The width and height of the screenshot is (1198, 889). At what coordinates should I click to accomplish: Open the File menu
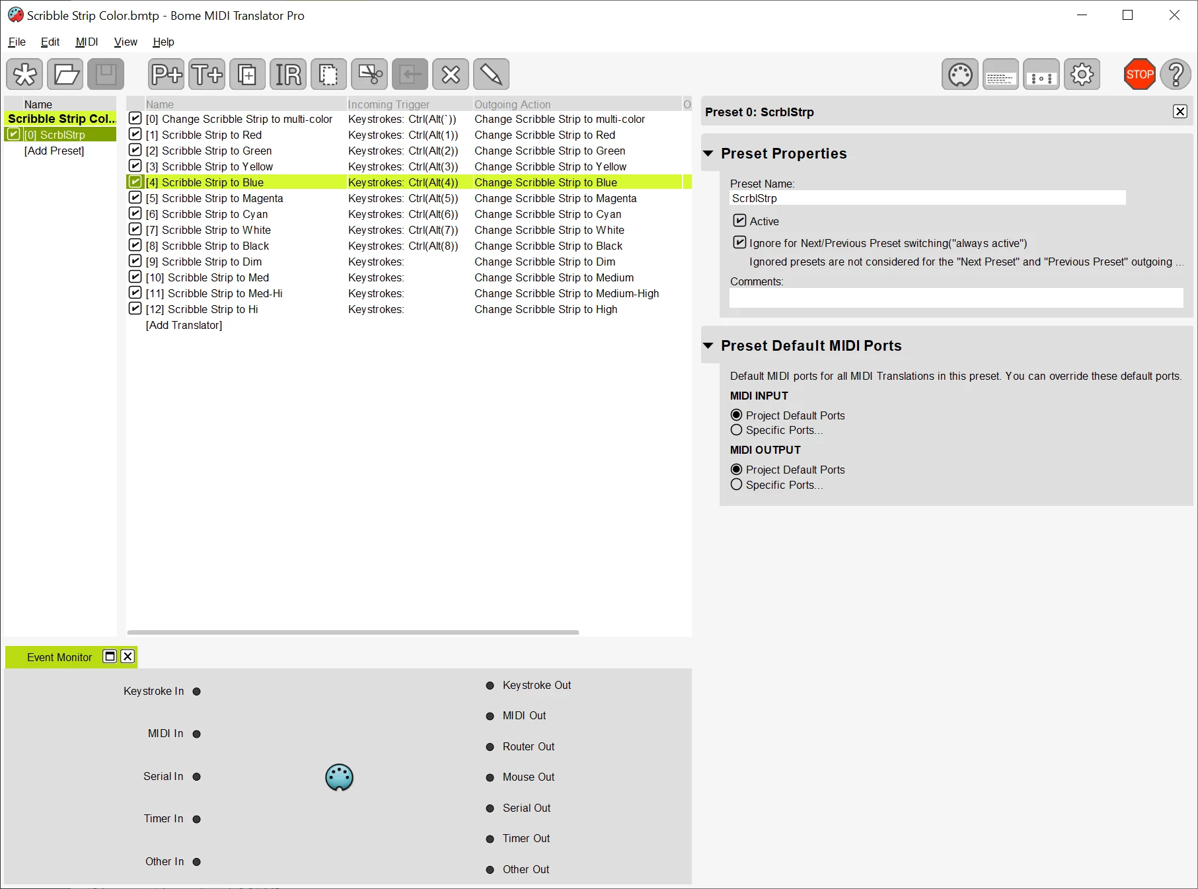click(17, 42)
